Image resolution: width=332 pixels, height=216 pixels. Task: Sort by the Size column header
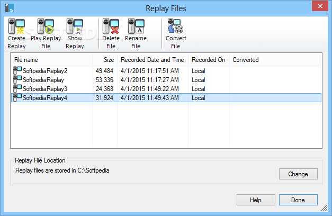[x=105, y=60]
